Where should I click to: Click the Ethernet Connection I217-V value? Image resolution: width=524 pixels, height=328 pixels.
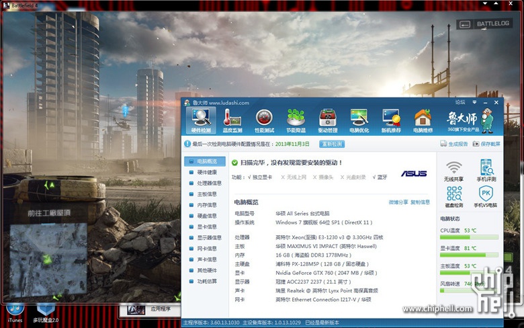[323, 300]
